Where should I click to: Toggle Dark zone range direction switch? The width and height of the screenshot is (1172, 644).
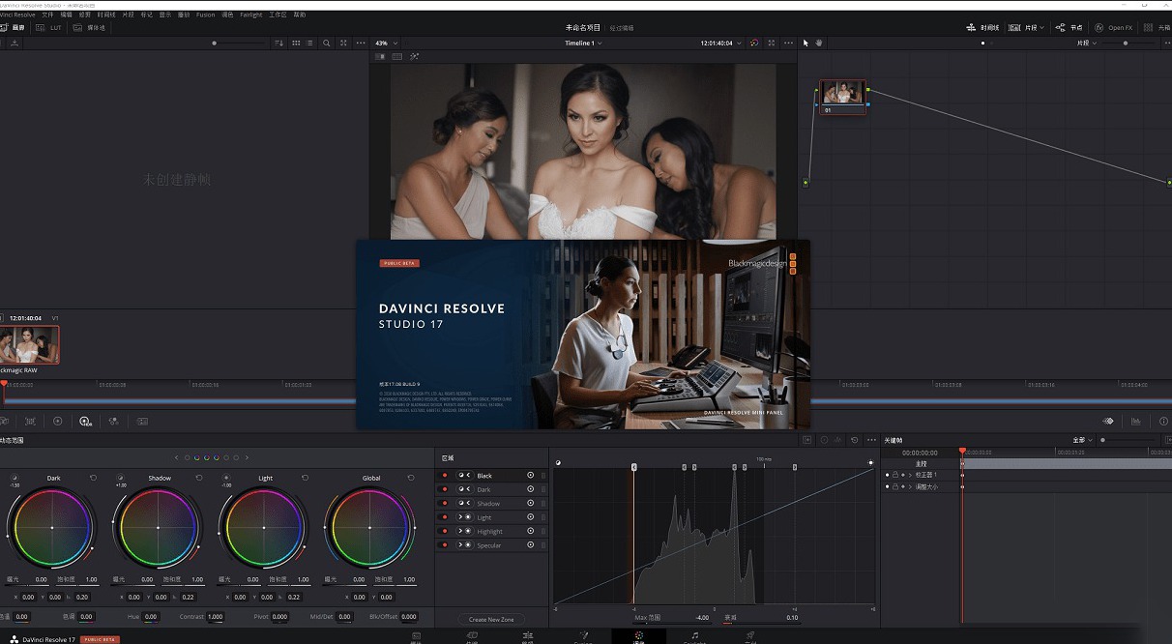point(464,489)
